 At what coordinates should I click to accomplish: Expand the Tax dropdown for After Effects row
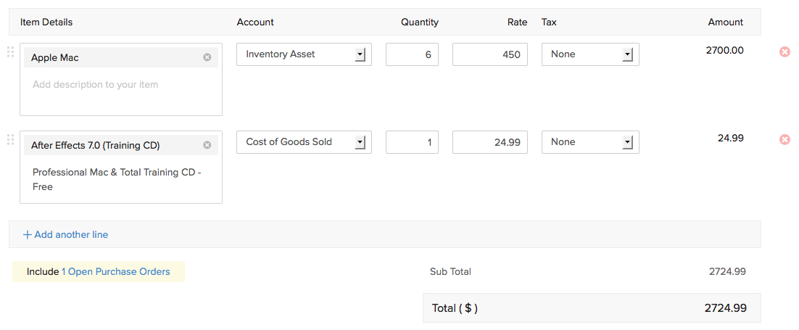click(x=628, y=142)
